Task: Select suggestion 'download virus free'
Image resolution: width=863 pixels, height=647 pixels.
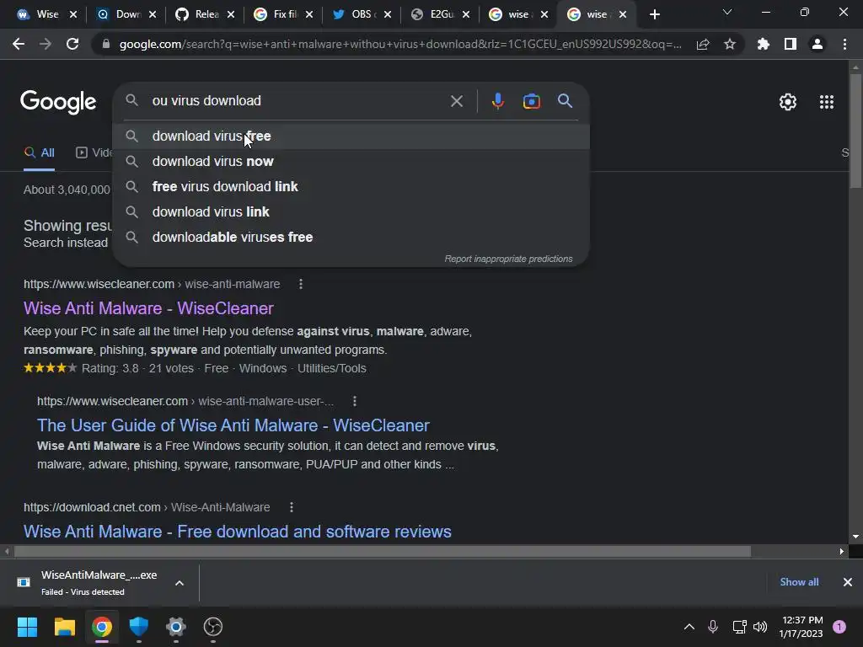Action: pos(351,136)
